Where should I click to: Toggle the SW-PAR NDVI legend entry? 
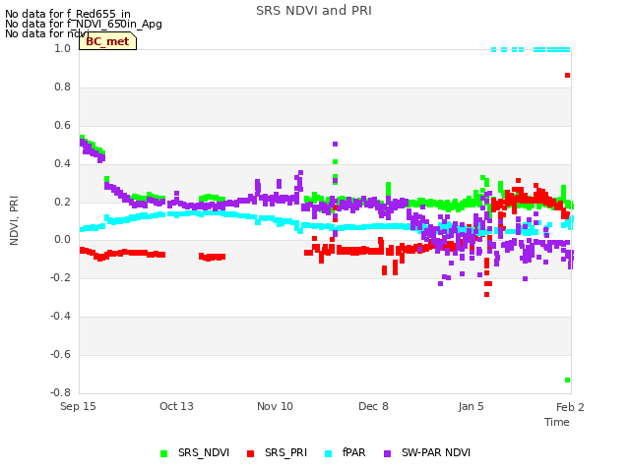[427, 453]
